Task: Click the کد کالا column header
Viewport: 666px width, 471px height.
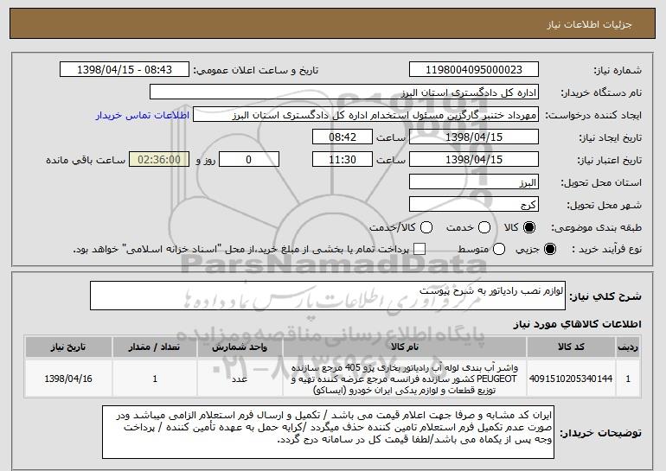Action: click(571, 347)
